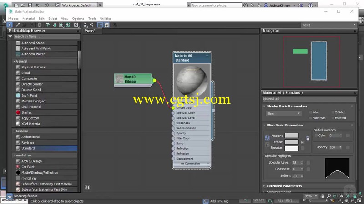The image size is (364, 204).
Task: Click Key Filters button
Action: pyautogui.click(x=287, y=200)
